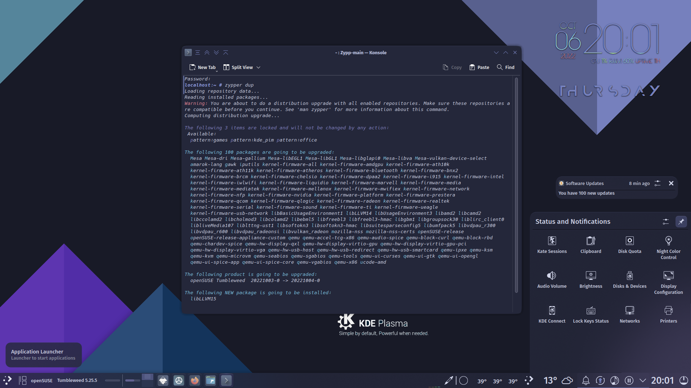Open Night Color Control
The width and height of the screenshot is (691, 388).
click(x=668, y=248)
